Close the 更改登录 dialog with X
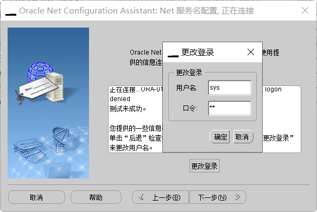 pos(251,52)
